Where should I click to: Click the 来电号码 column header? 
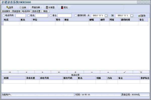click(51, 78)
